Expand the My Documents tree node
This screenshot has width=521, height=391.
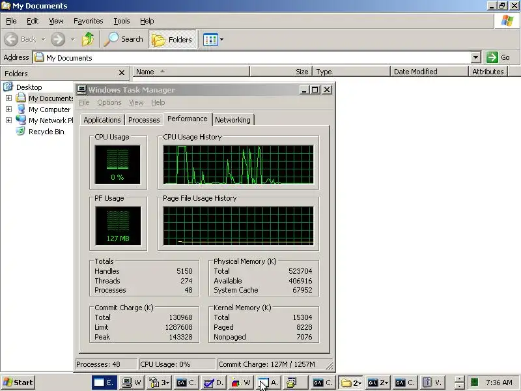pyautogui.click(x=8, y=98)
